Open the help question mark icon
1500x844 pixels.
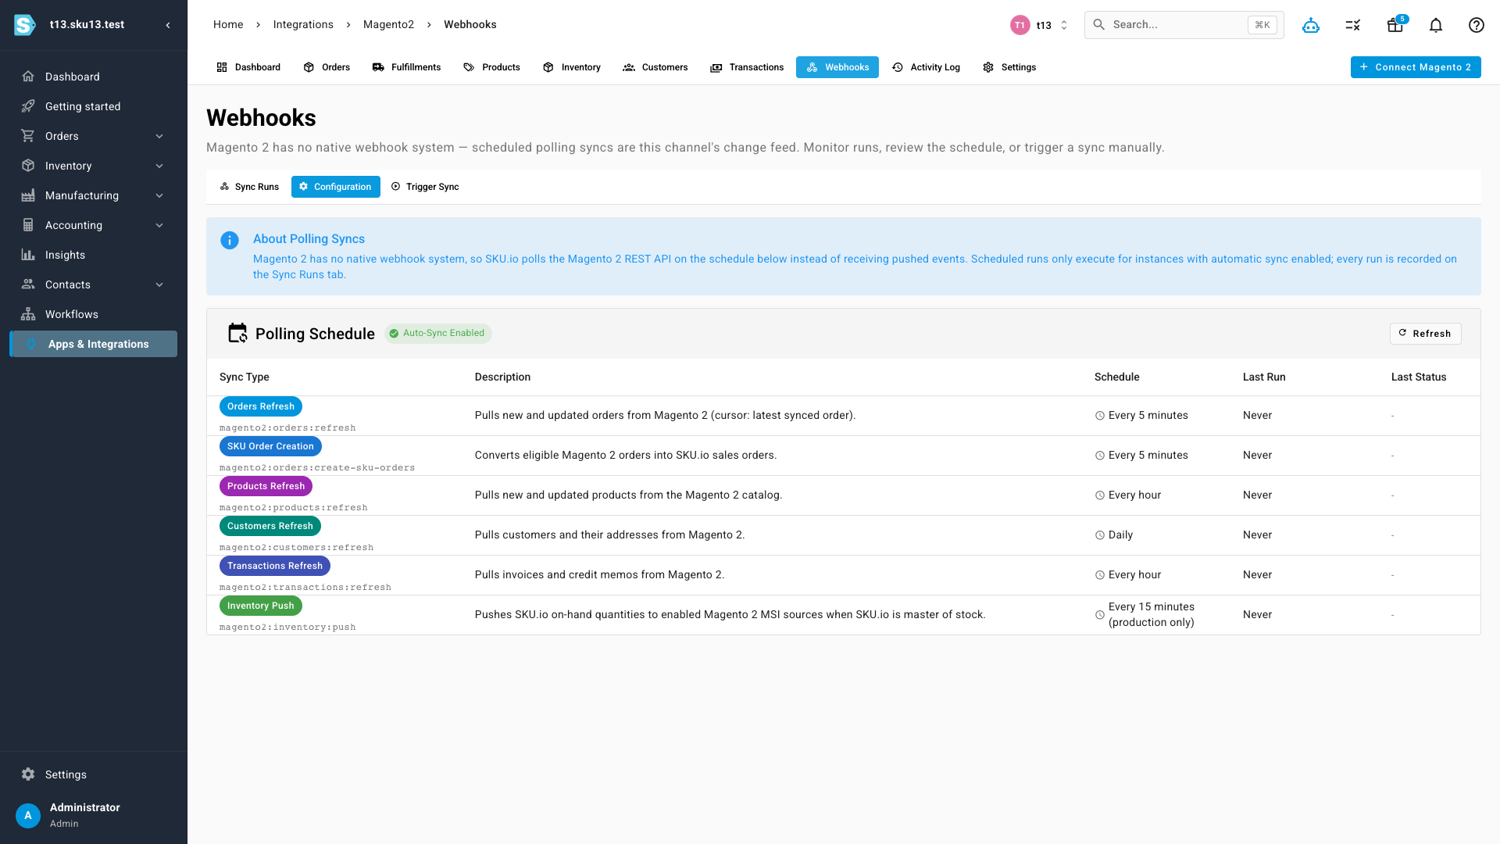point(1477,25)
